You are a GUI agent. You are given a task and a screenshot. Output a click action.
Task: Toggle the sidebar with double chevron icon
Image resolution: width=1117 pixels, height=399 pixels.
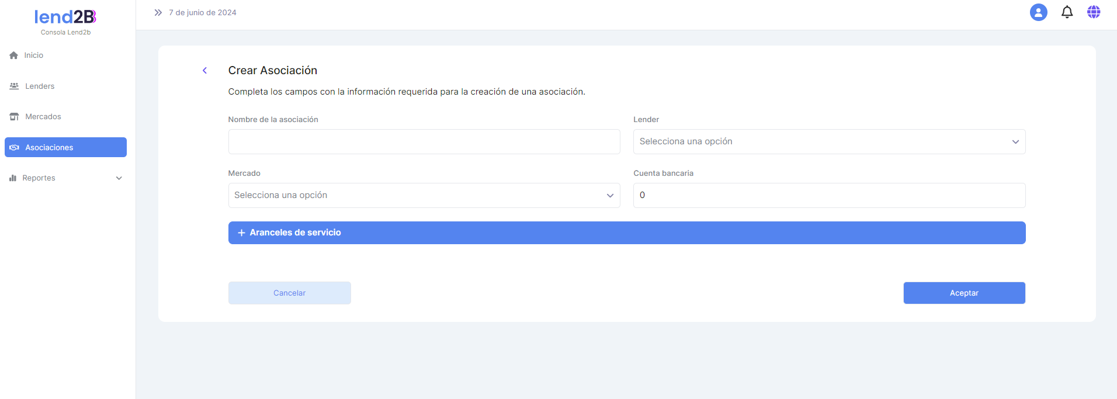(158, 12)
